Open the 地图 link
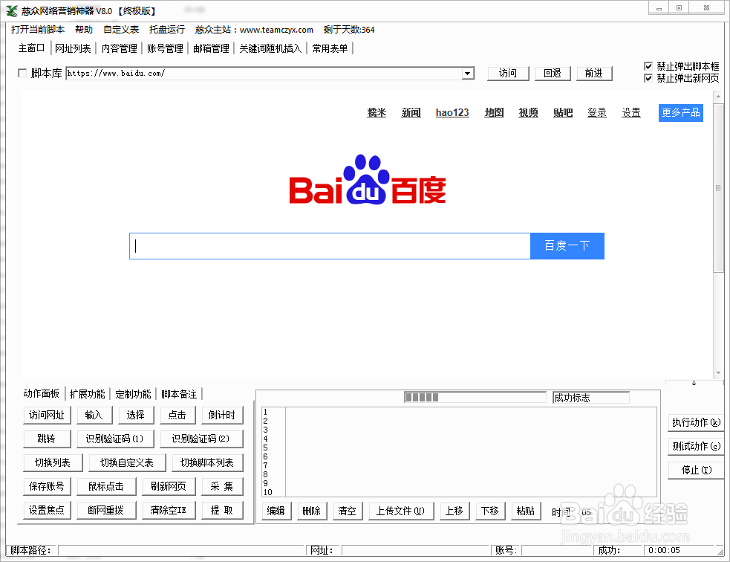 click(x=494, y=112)
